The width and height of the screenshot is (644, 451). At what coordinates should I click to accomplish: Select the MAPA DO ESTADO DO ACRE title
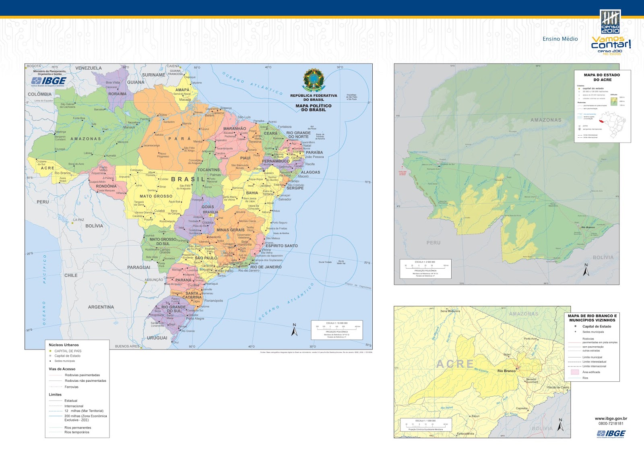(x=602, y=77)
